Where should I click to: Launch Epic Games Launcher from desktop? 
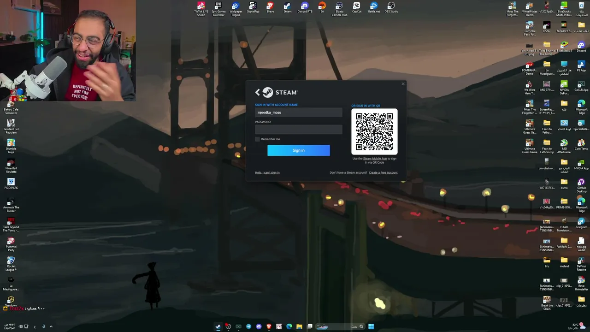pos(218,9)
